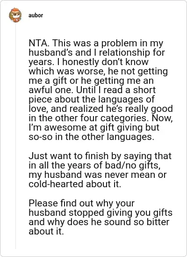Image resolution: width=187 pixels, height=257 pixels.
Task: Click the line 'love, and realized he's really good'
Action: point(101,109)
